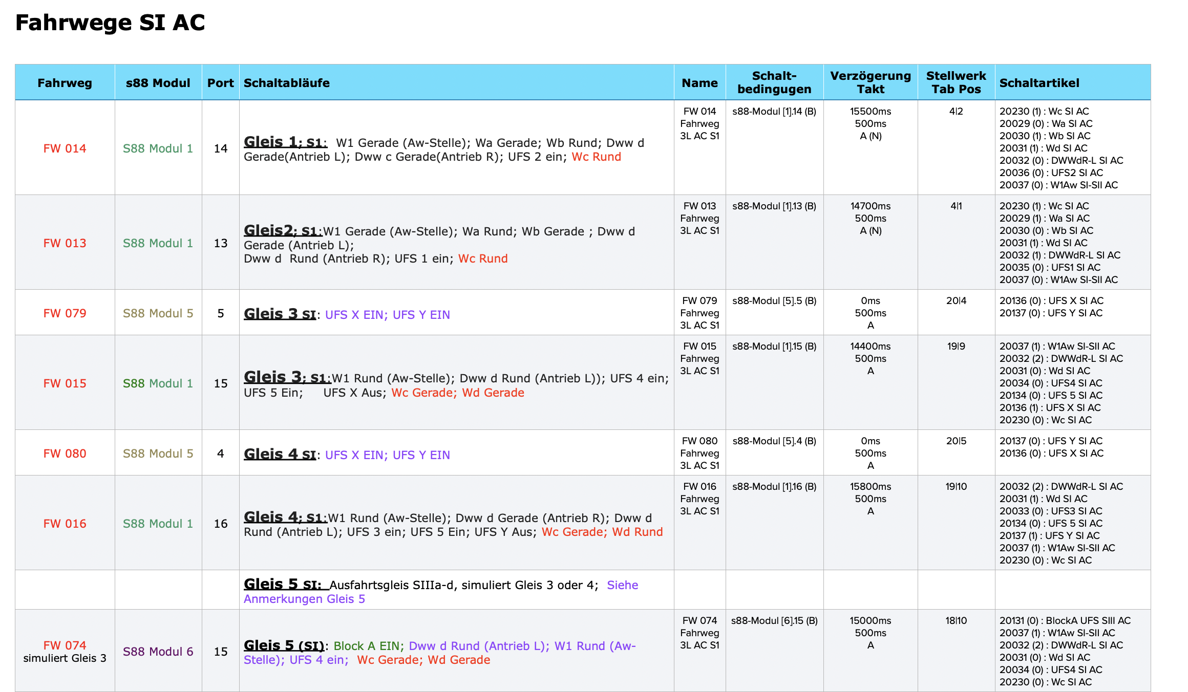Click the Schaltartikel column header
Screen dimensions: 1188x692
click(x=1039, y=83)
